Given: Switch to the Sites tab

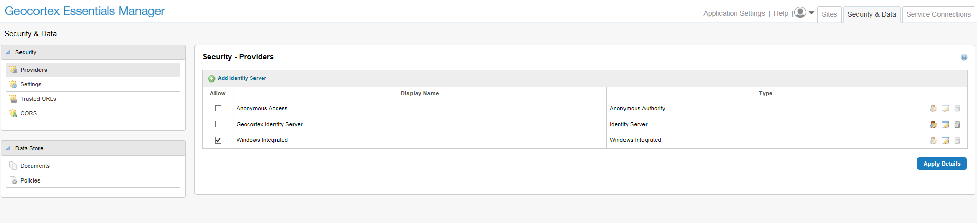Looking at the screenshot, I should [x=829, y=14].
